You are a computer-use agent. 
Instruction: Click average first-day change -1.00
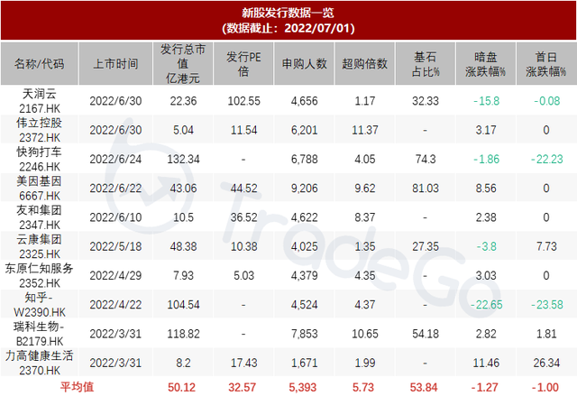[545, 387]
